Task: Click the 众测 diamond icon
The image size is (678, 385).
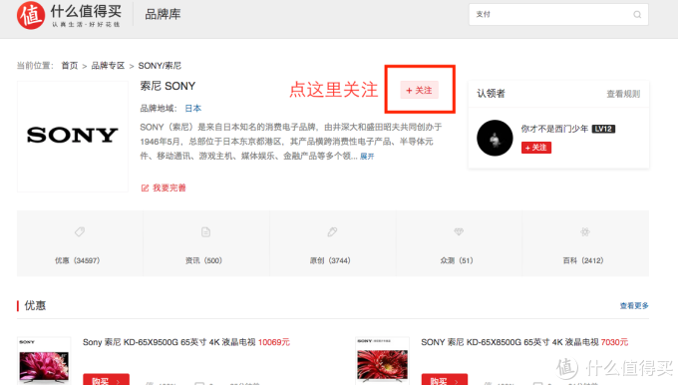Action: point(459,231)
